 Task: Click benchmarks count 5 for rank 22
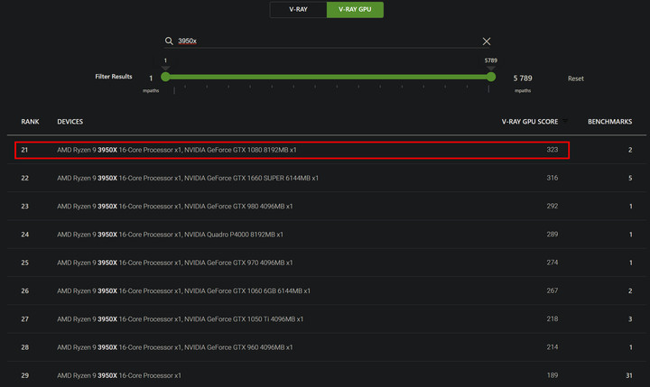pos(630,179)
